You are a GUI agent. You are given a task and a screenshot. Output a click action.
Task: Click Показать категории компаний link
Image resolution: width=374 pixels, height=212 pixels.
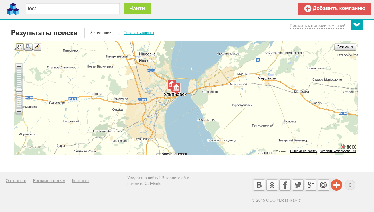click(318, 26)
